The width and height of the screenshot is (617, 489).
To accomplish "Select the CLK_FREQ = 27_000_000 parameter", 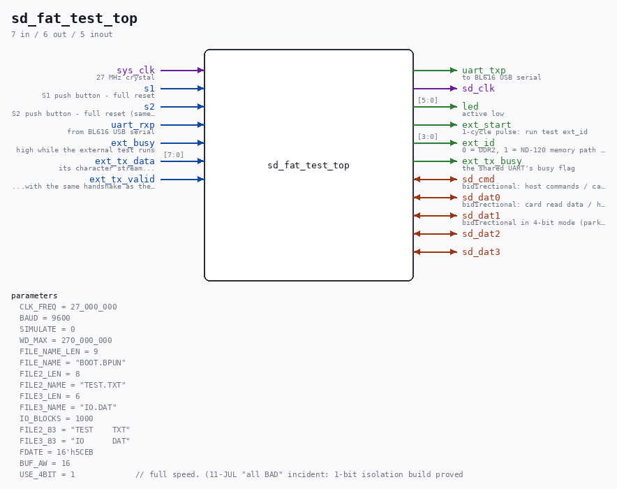I will point(68,307).
